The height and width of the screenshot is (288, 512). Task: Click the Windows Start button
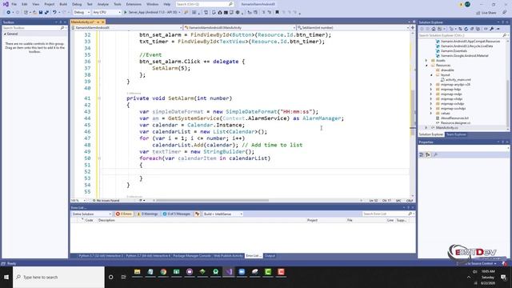[x=6, y=277]
